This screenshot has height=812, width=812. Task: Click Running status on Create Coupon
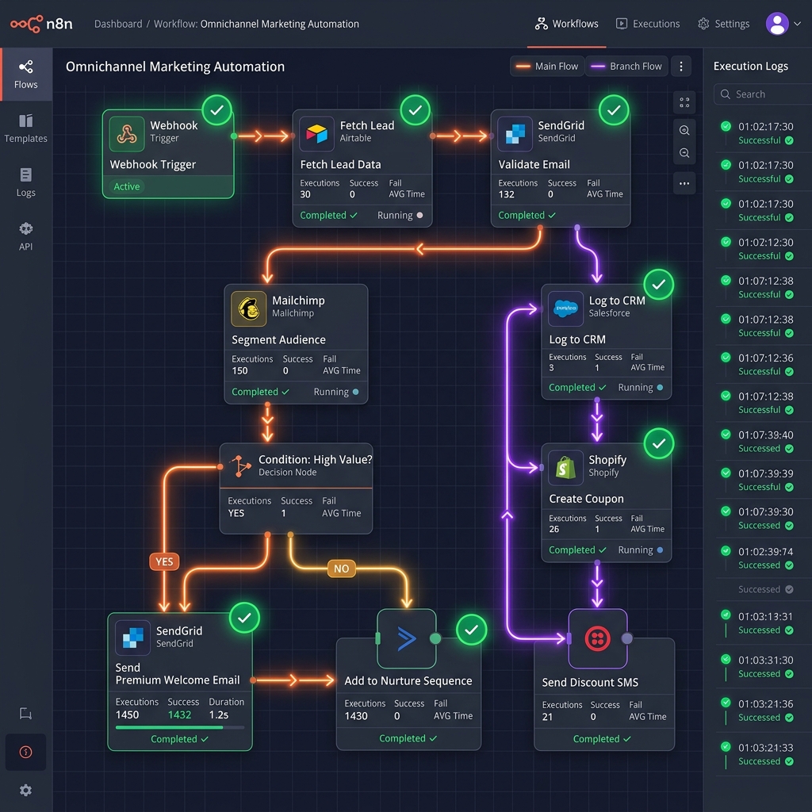(641, 550)
